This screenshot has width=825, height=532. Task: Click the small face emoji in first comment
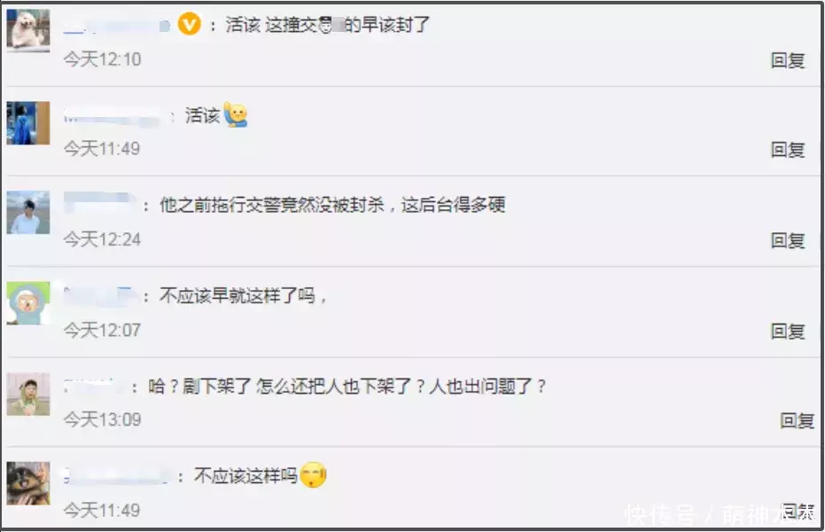[x=326, y=25]
